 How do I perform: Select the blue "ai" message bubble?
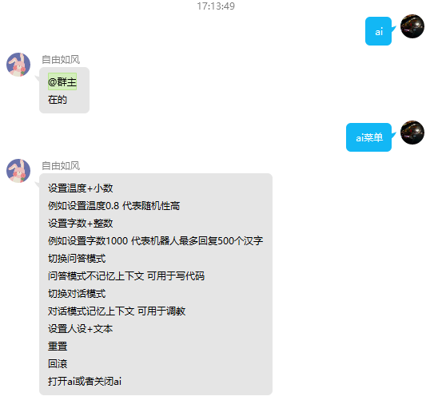tap(378, 31)
